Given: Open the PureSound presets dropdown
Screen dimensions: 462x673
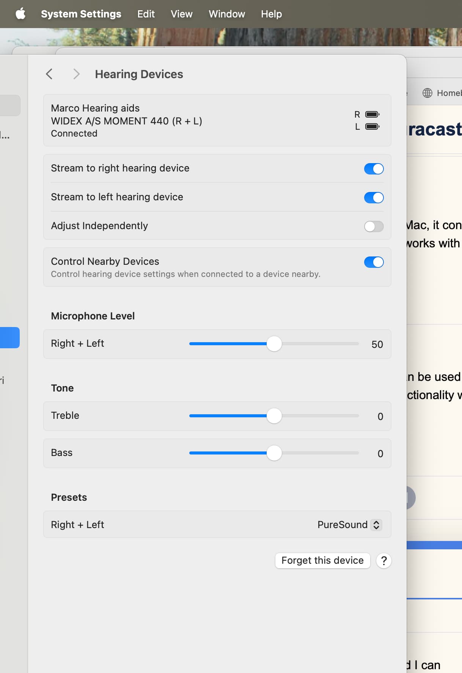Looking at the screenshot, I should 349,525.
